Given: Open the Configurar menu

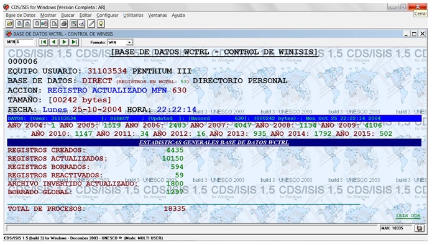Looking at the screenshot, I should pyautogui.click(x=108, y=15).
